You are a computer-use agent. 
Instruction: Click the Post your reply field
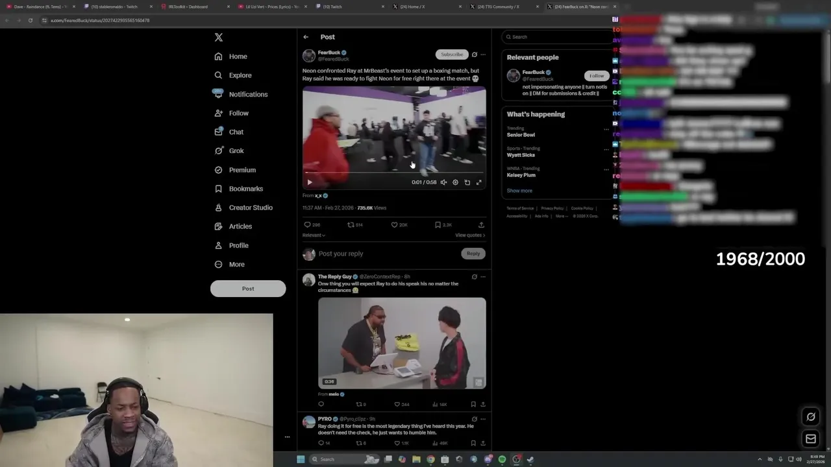(386, 254)
